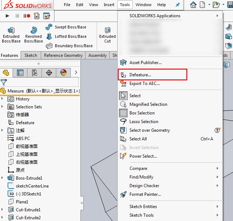The width and height of the screenshot is (233, 221).
Task: Click the New document icon
Action: click(202, 5)
